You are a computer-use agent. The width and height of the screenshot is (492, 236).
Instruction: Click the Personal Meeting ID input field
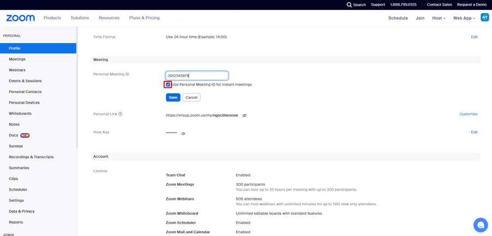click(x=197, y=75)
